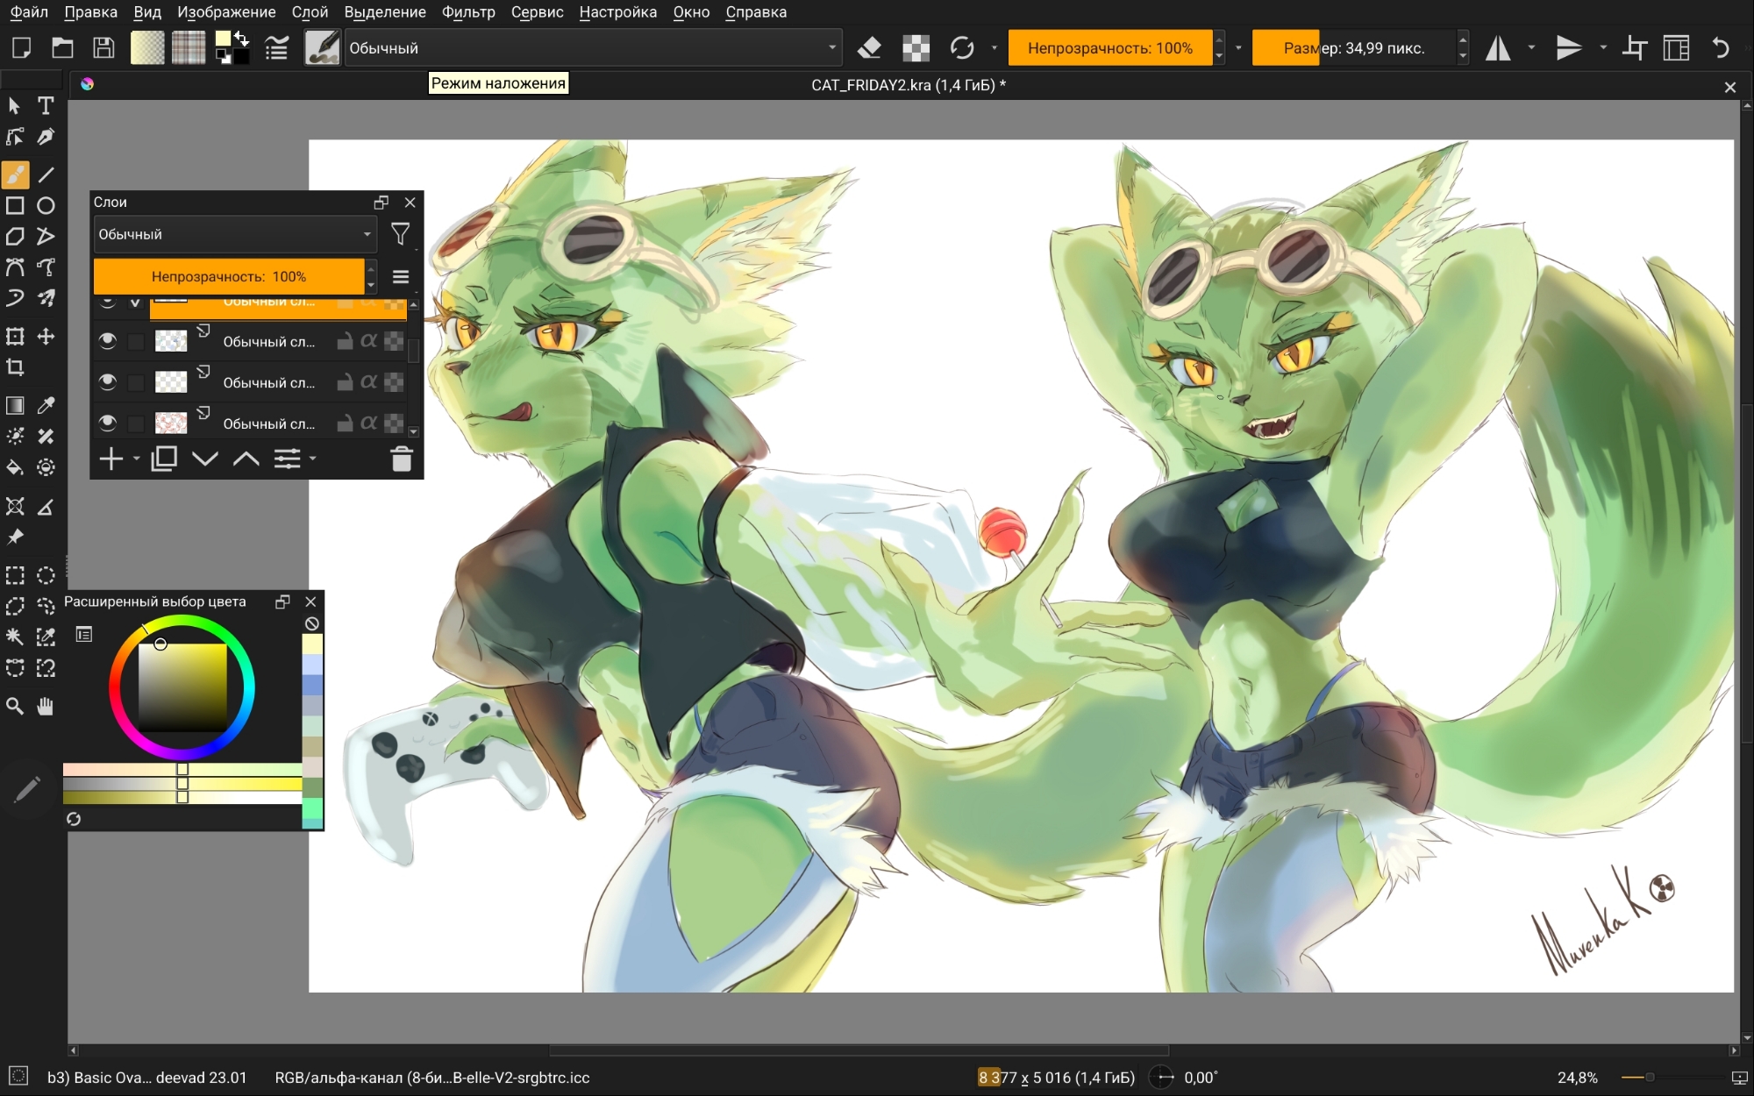Click horizontal mirror tool icon
1754x1096 pixels.
coord(1497,48)
